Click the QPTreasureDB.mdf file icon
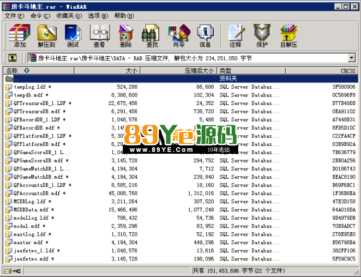Screen dimensions: 361x277 click(9, 111)
